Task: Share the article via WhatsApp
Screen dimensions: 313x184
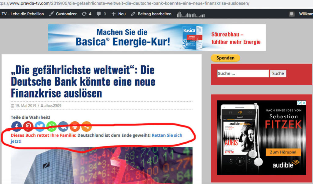Action: point(51,126)
